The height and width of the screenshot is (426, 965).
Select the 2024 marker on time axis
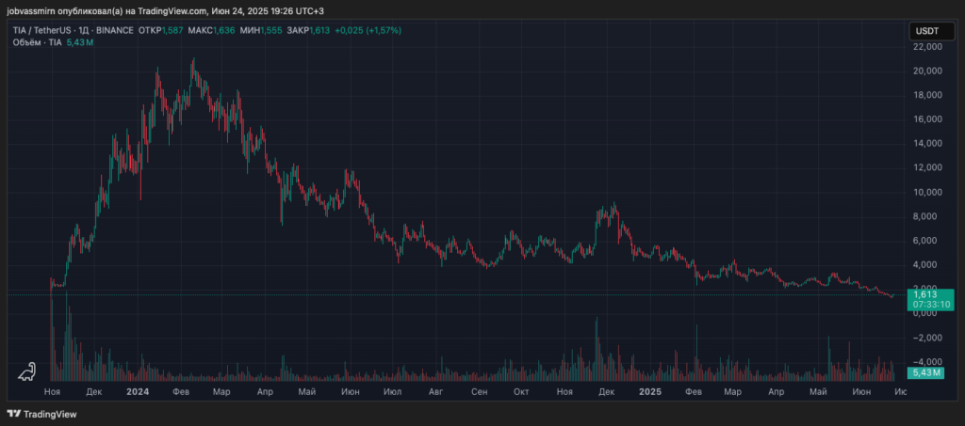138,390
